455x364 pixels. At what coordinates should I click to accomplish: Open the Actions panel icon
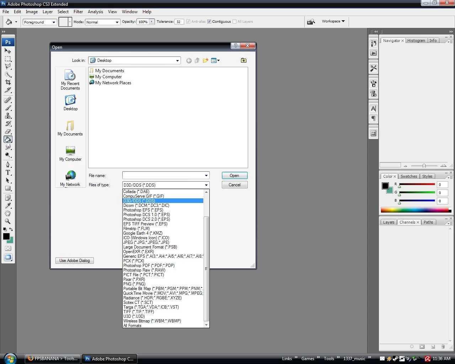point(373,53)
